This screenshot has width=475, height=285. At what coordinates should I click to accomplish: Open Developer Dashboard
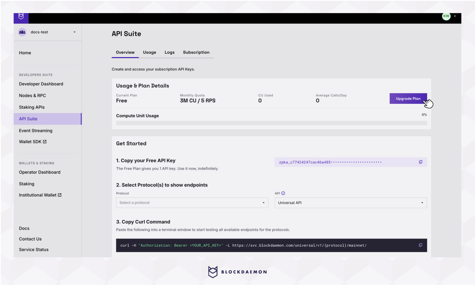(x=41, y=84)
